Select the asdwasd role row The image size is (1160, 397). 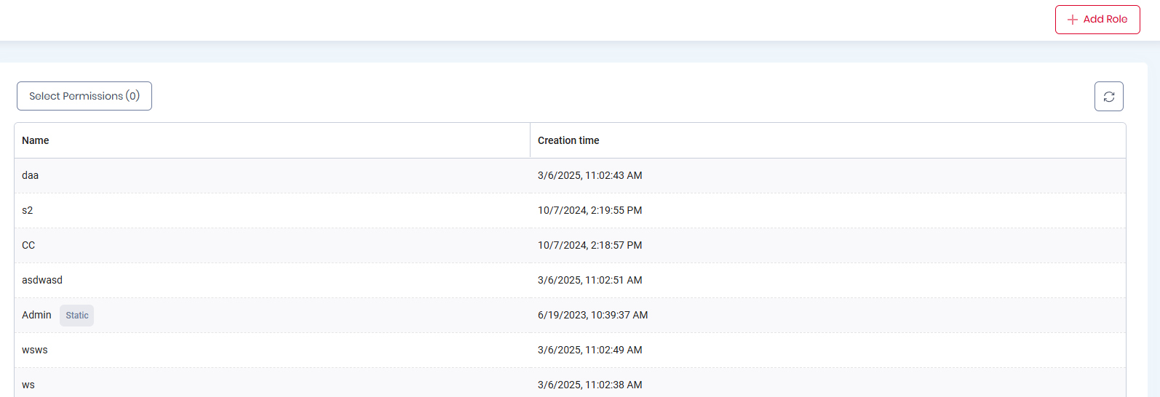pos(570,280)
